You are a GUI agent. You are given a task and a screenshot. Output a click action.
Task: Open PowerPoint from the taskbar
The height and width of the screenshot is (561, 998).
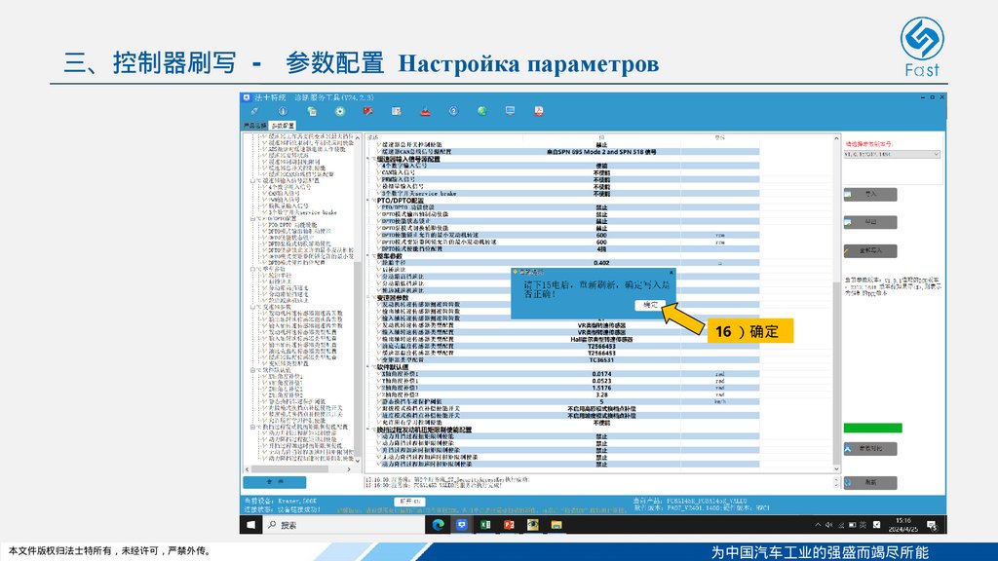pos(509,525)
